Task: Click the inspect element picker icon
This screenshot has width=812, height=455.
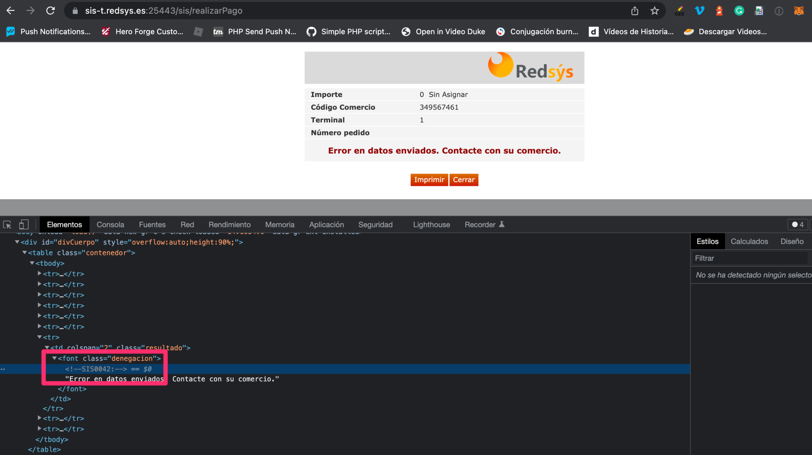Action: 7,225
